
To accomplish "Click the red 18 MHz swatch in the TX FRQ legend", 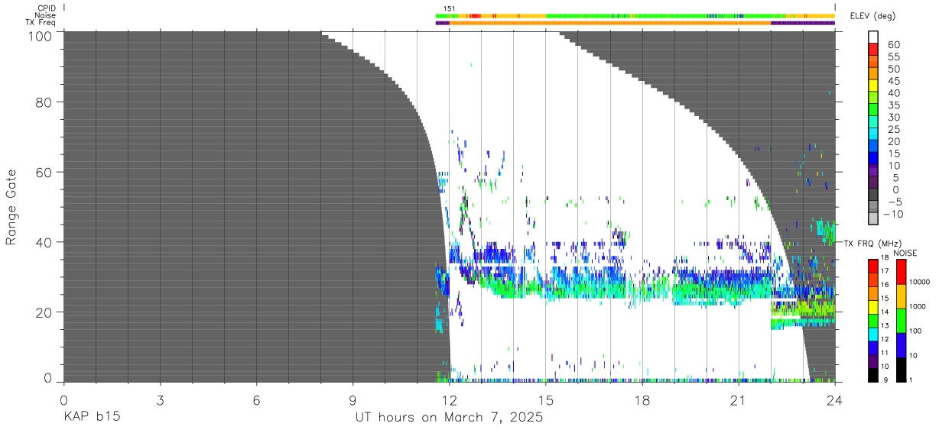I will pyautogui.click(x=873, y=264).
